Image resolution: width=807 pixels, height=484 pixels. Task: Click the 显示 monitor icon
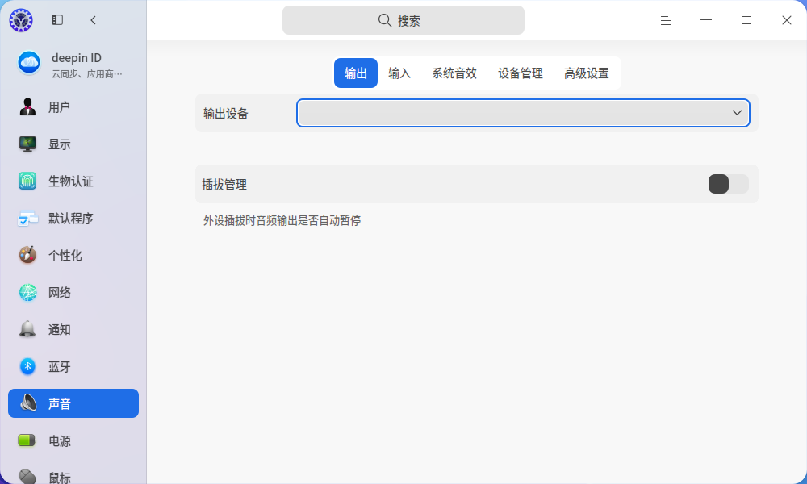27,144
